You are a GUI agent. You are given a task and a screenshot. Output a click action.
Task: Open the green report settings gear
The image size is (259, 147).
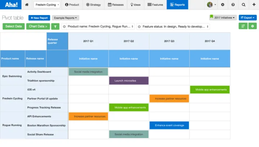[x=253, y=26]
